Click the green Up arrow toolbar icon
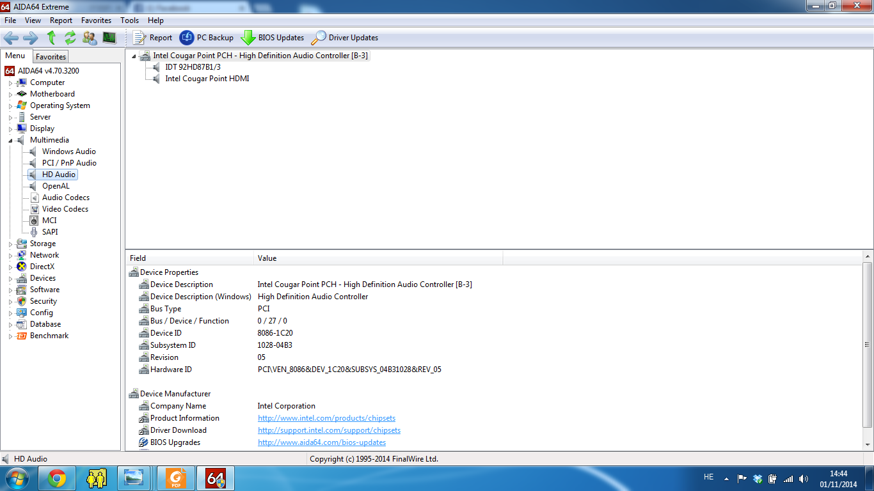874x491 pixels. click(x=51, y=38)
